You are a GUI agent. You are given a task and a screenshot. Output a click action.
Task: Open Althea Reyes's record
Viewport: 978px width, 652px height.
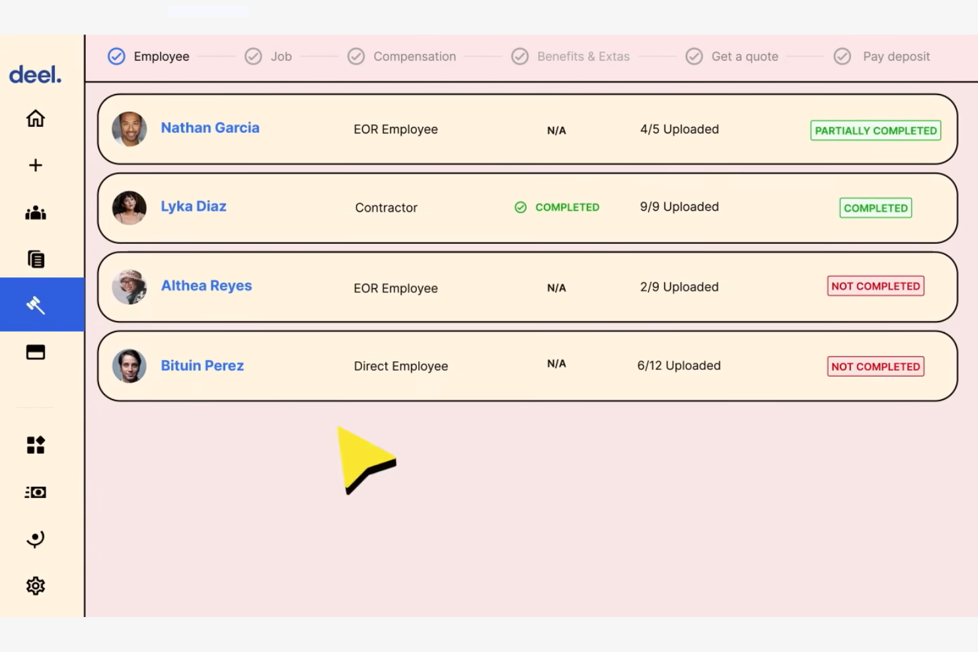[206, 285]
